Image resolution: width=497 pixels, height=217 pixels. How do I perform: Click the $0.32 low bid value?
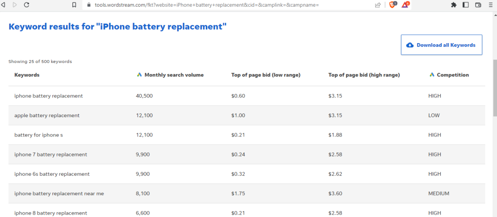[238, 174]
